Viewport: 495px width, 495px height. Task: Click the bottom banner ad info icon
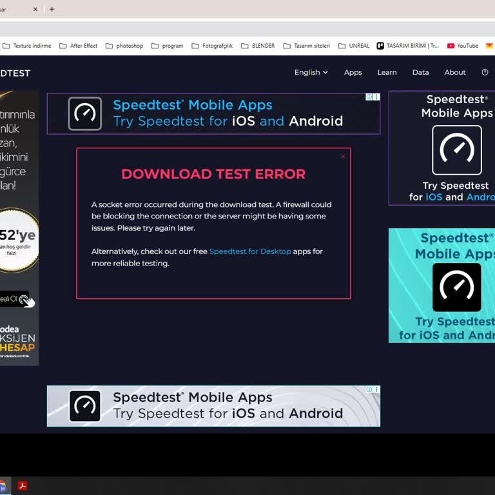point(369,389)
